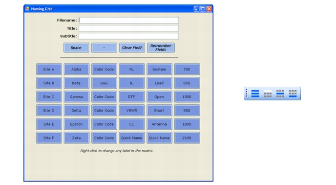Click into the Title text field
The height and width of the screenshot is (185, 336).
click(128, 28)
